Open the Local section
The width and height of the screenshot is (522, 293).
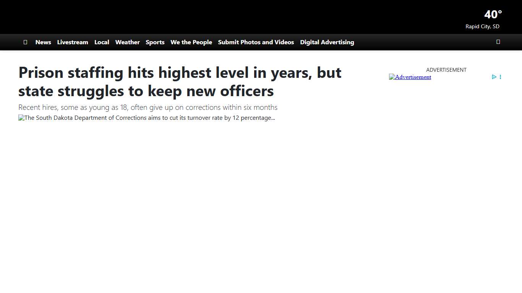(x=102, y=42)
